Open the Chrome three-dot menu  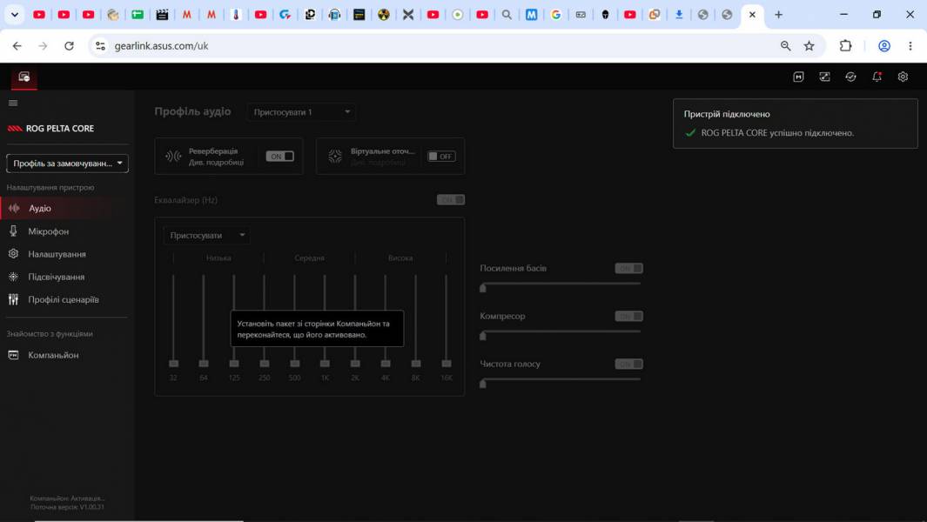(910, 45)
